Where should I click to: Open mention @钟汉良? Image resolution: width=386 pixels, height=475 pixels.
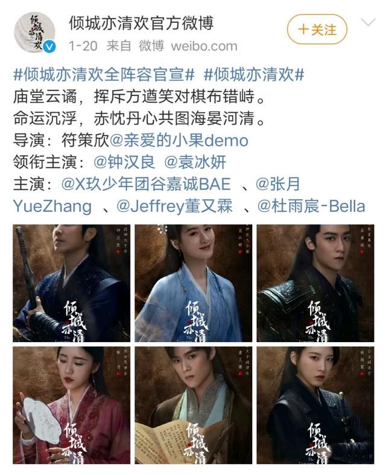tap(124, 162)
